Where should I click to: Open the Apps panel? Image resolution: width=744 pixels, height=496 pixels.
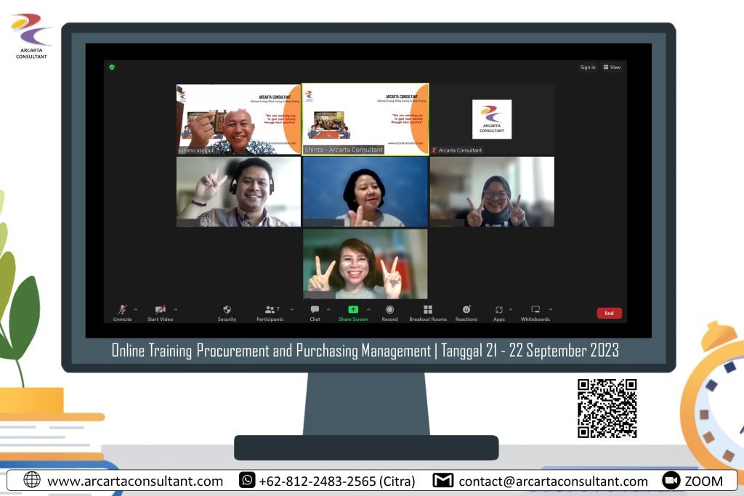[x=498, y=310]
